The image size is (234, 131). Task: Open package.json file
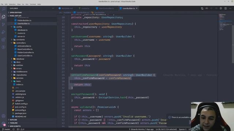[x=20, y=113]
